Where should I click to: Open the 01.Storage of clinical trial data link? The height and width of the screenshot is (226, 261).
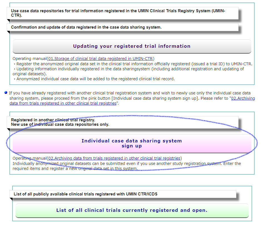pyautogui.click(x=101, y=59)
